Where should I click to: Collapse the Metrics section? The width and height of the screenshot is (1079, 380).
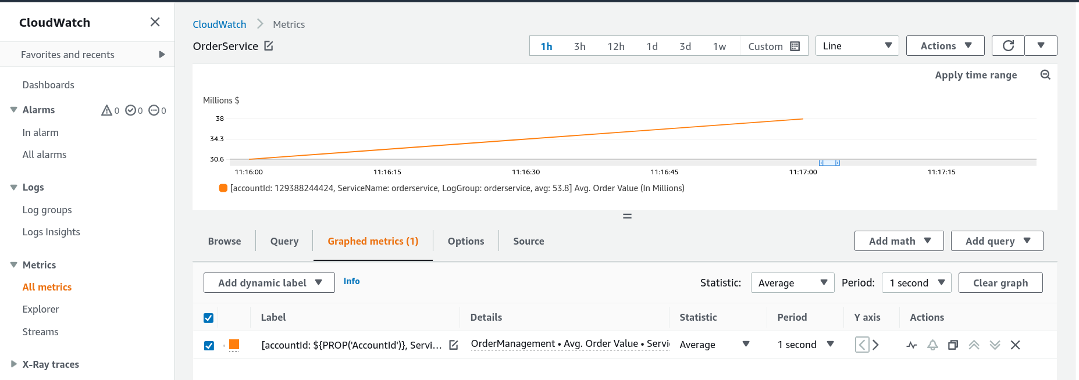[x=14, y=265]
